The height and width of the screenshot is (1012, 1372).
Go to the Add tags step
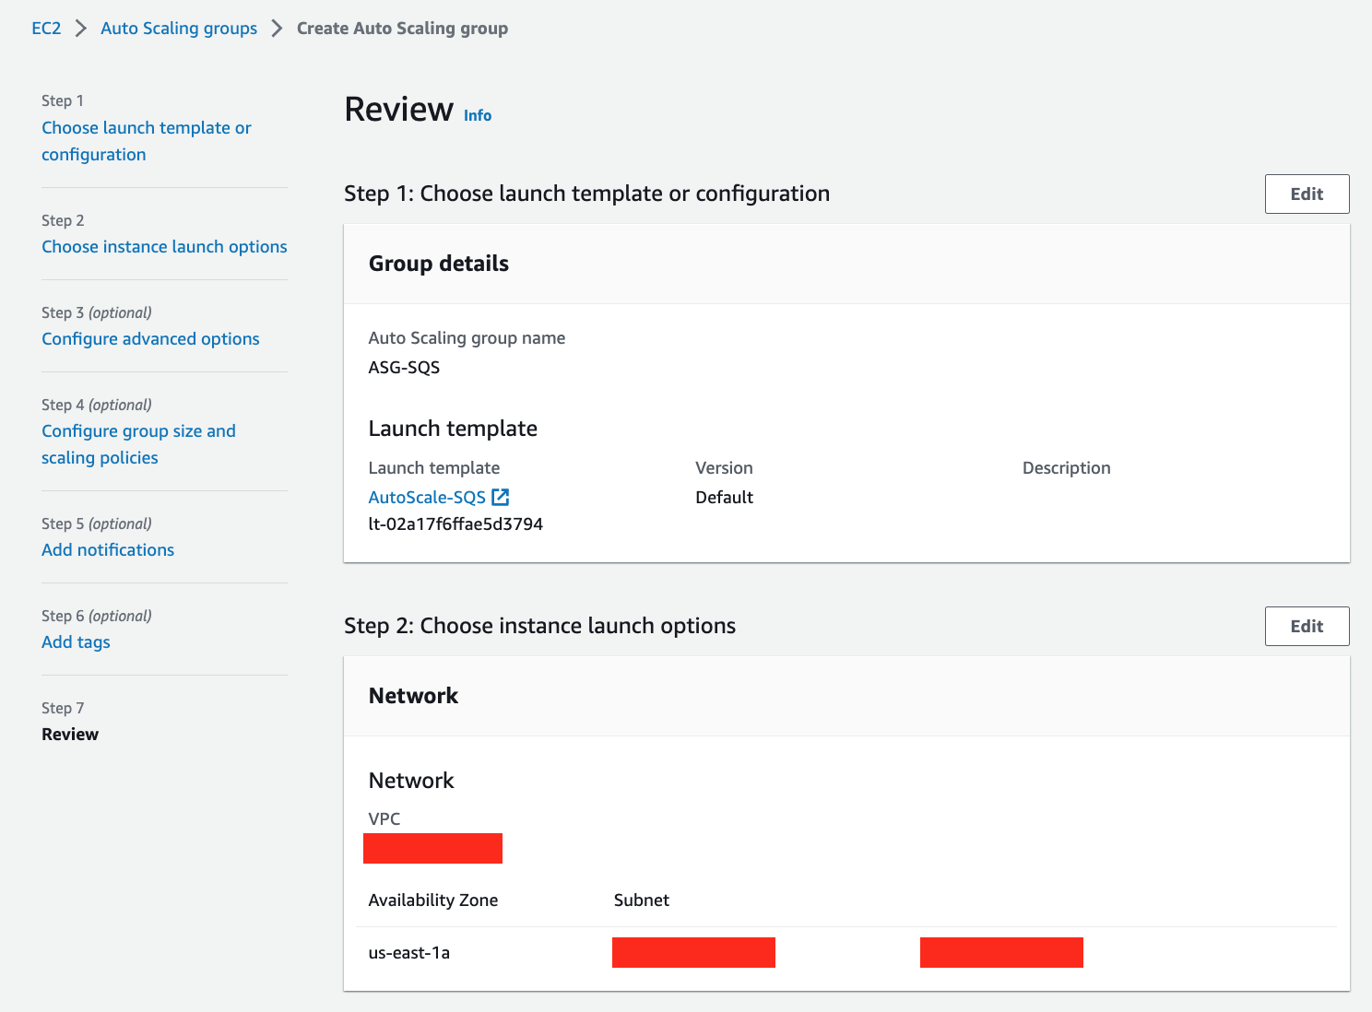(76, 641)
